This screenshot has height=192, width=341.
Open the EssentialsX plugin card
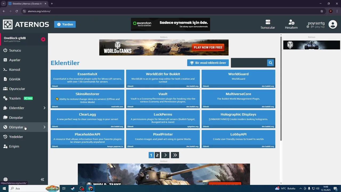click(87, 79)
